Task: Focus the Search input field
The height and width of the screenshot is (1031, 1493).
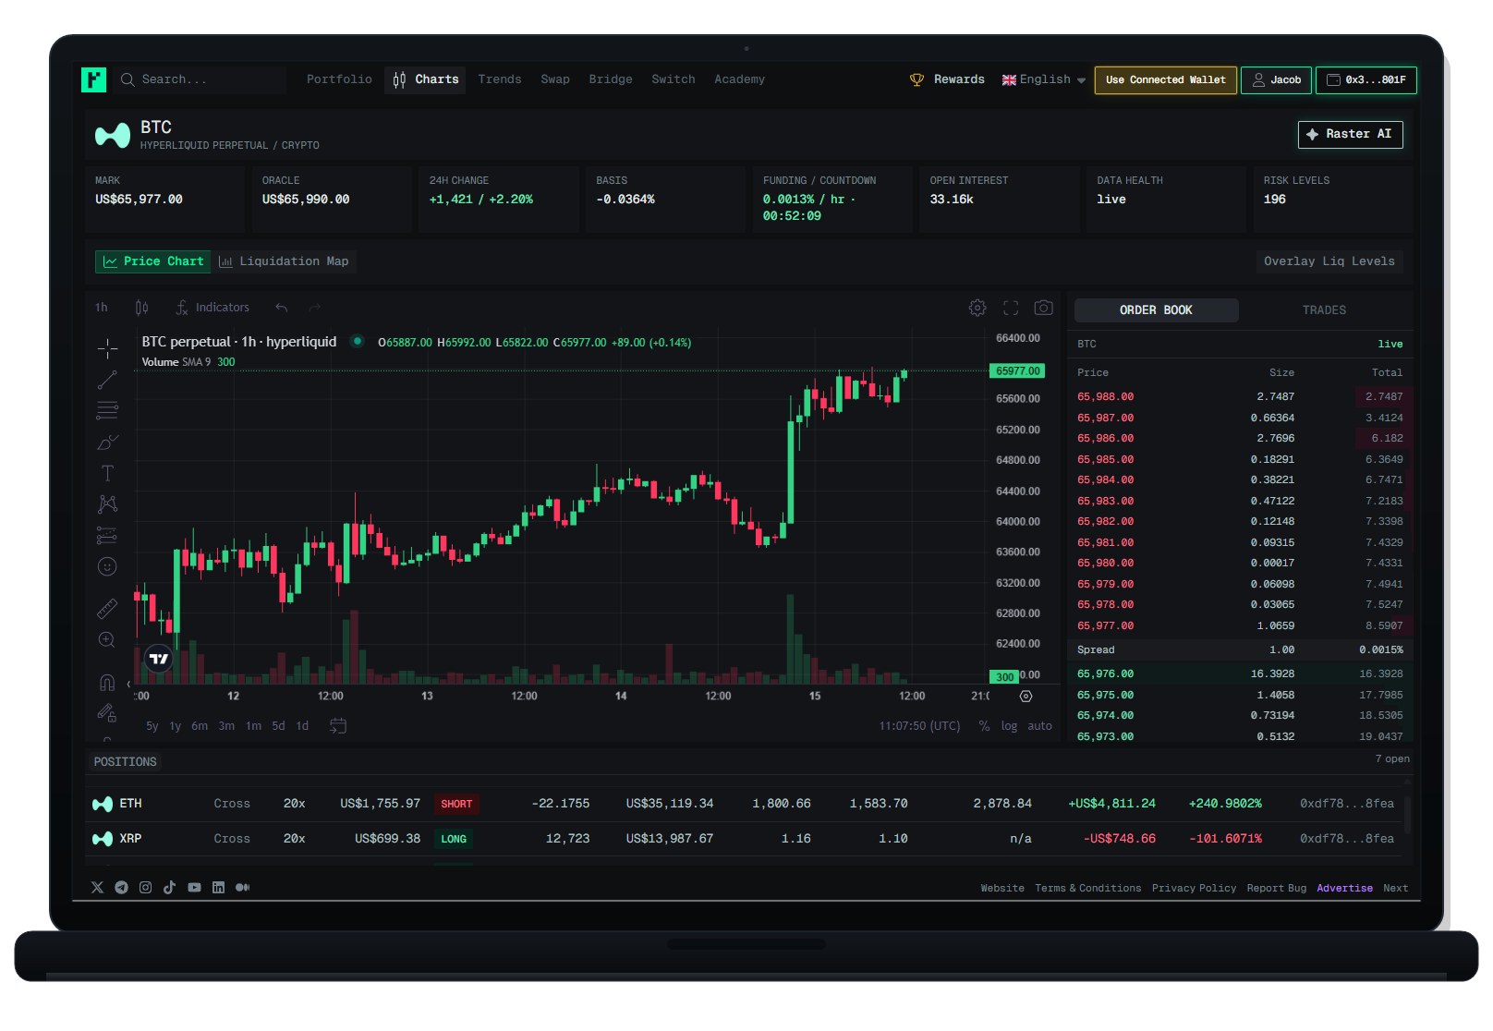Action: pyautogui.click(x=201, y=79)
